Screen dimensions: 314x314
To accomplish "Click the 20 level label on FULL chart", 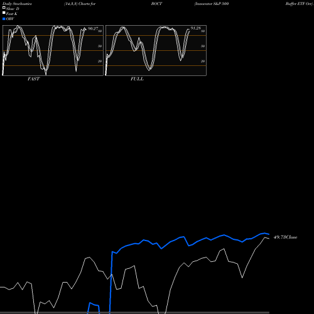I will click(203, 61).
